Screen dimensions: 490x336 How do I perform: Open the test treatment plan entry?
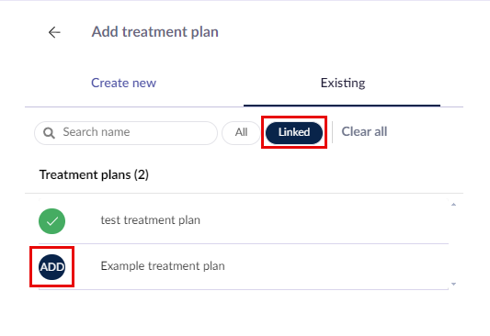pyautogui.click(x=151, y=220)
